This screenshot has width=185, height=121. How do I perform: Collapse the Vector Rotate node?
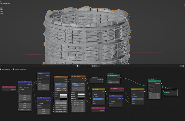(20, 82)
